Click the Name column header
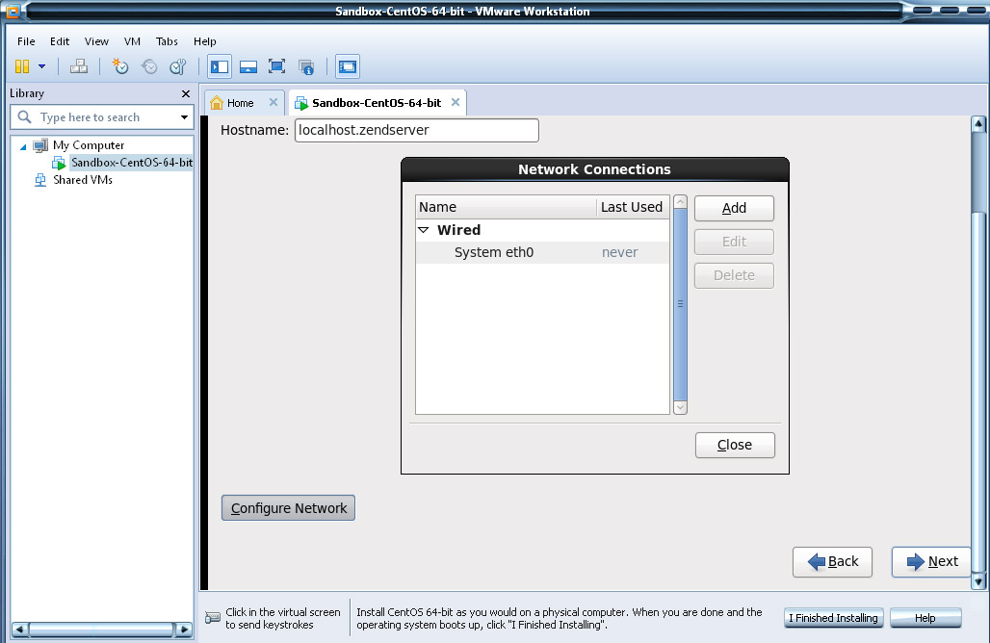Screen dimensions: 990x643 coord(506,207)
